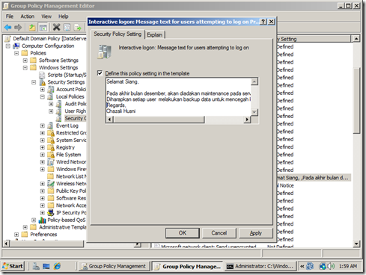Click the Apply button
Screen dimensions: 366x275
point(256,233)
